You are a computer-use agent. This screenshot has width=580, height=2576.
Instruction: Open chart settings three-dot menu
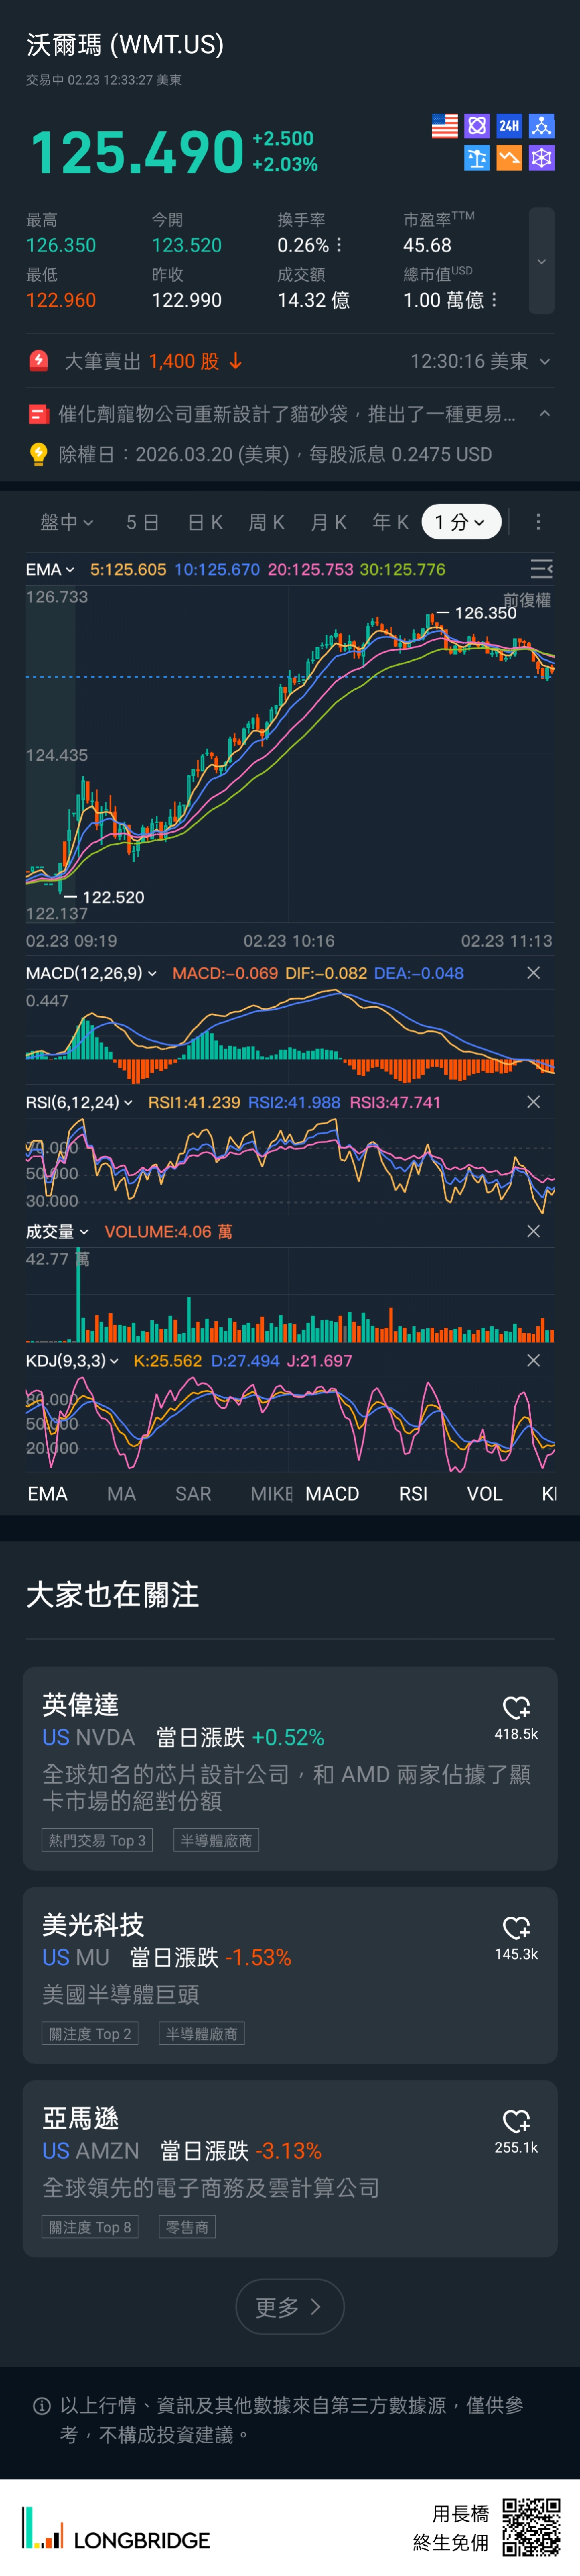click(538, 522)
